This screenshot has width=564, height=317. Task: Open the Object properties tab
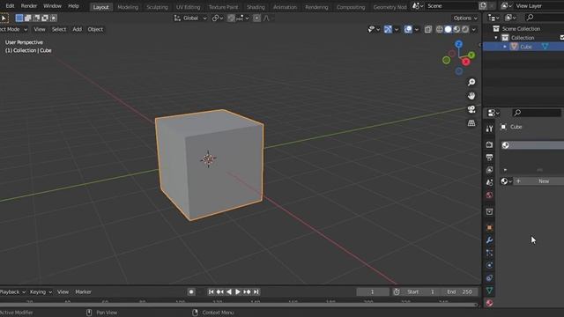(489, 227)
